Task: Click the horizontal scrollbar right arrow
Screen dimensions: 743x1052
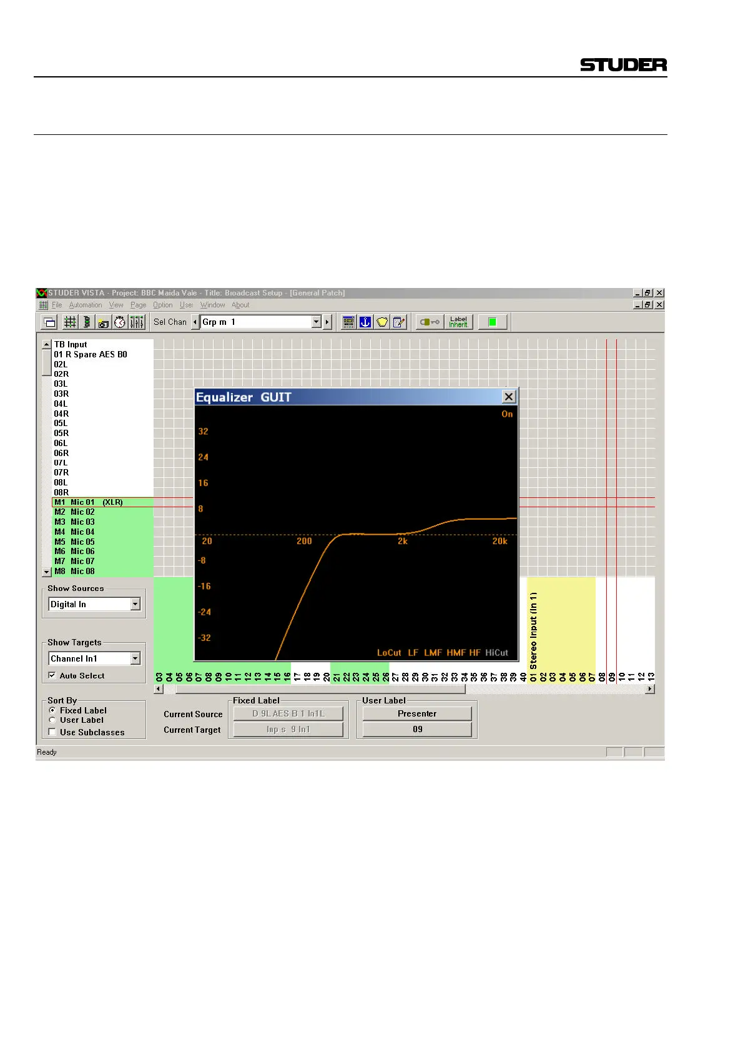Action: coord(650,689)
